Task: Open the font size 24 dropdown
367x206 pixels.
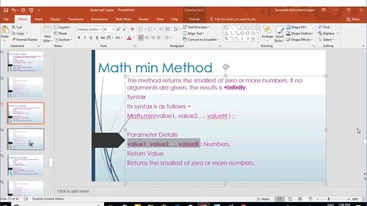Action: [x=114, y=29]
